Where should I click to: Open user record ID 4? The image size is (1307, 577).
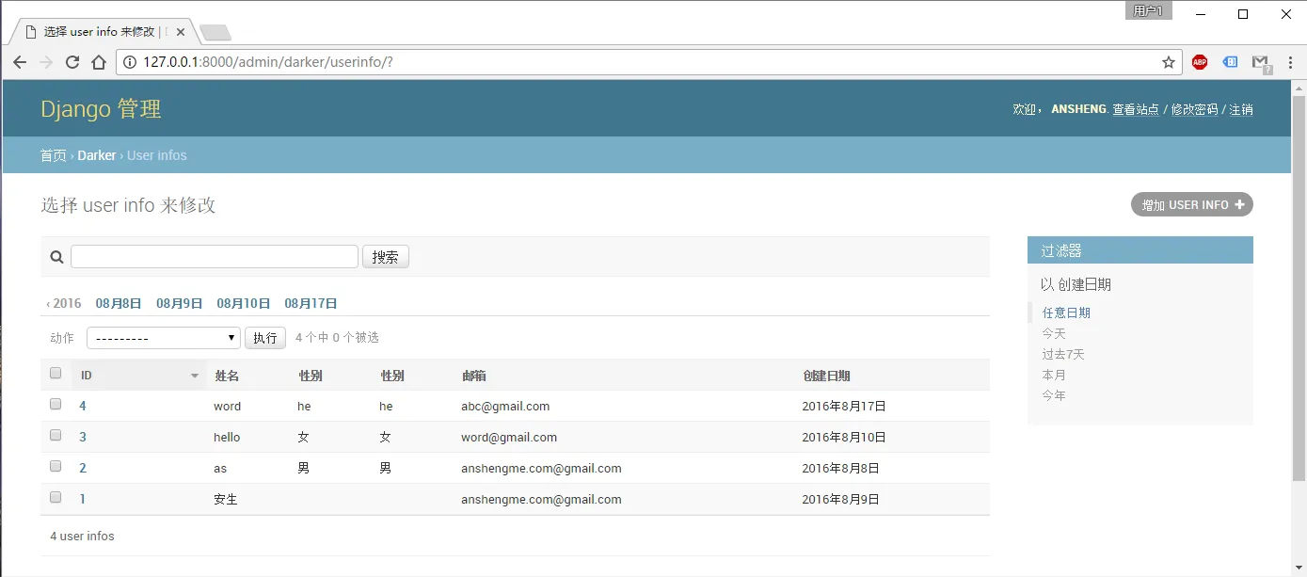pyautogui.click(x=83, y=407)
